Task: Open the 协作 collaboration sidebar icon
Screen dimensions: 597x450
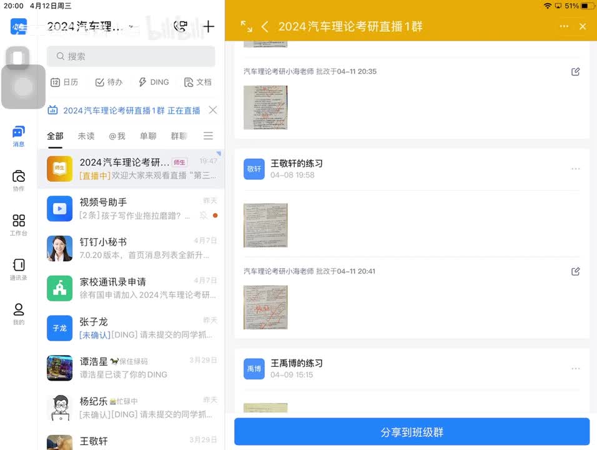Action: click(x=19, y=180)
